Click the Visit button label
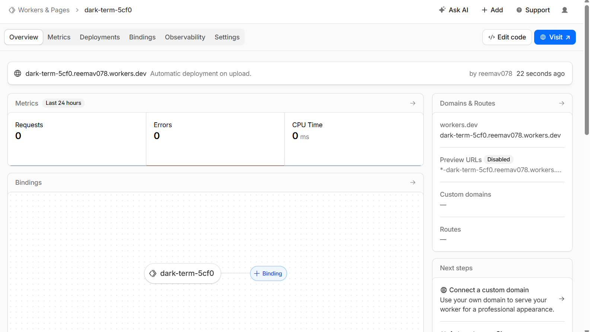 [556, 37]
